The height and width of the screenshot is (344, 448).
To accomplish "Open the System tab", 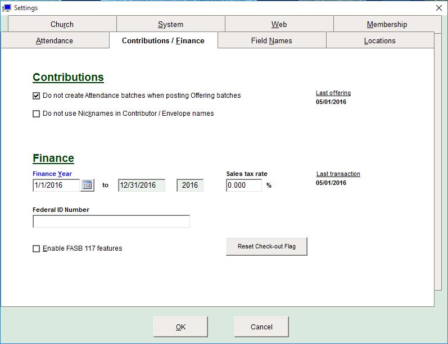I will [x=170, y=24].
